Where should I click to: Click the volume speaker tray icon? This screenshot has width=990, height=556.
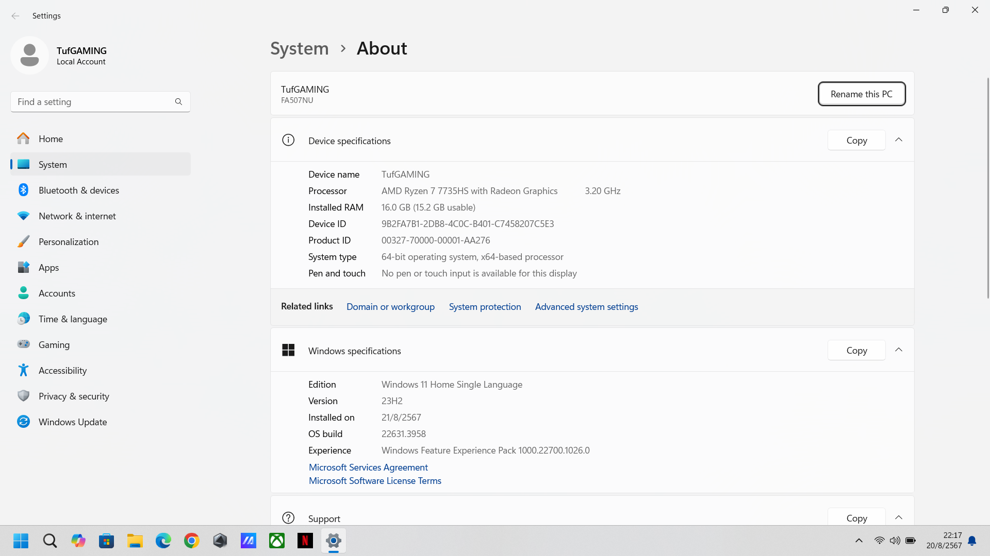click(895, 541)
